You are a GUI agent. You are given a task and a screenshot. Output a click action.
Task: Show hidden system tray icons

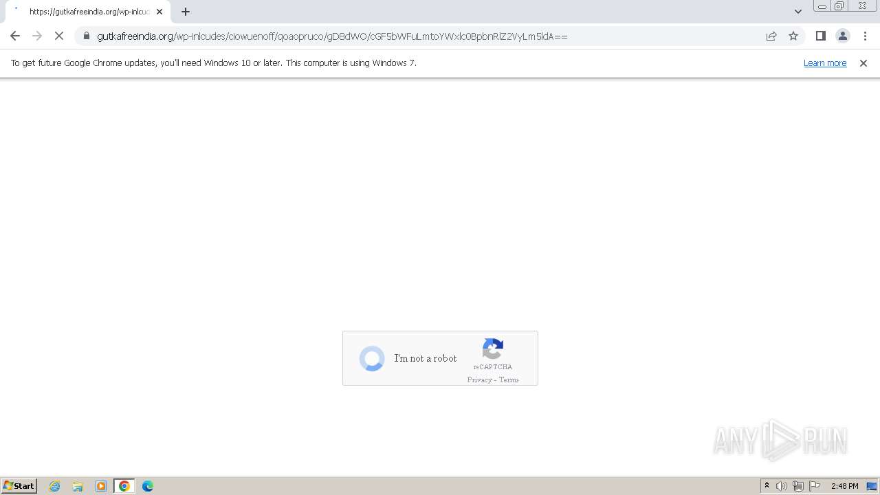[767, 486]
